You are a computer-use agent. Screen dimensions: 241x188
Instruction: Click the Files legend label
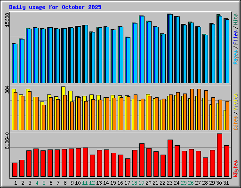click(236, 38)
